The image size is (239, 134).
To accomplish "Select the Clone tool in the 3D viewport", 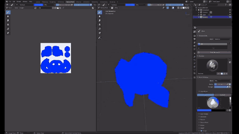I will click(100, 25).
